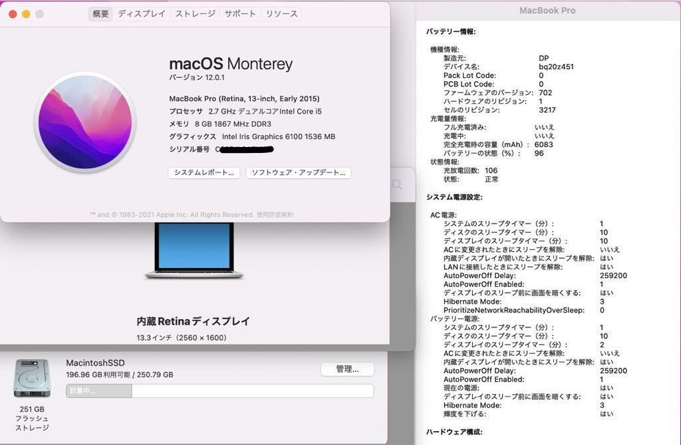Screen dimensions: 681x445
Task: Open the ストレージ tab
Action: 196,14
